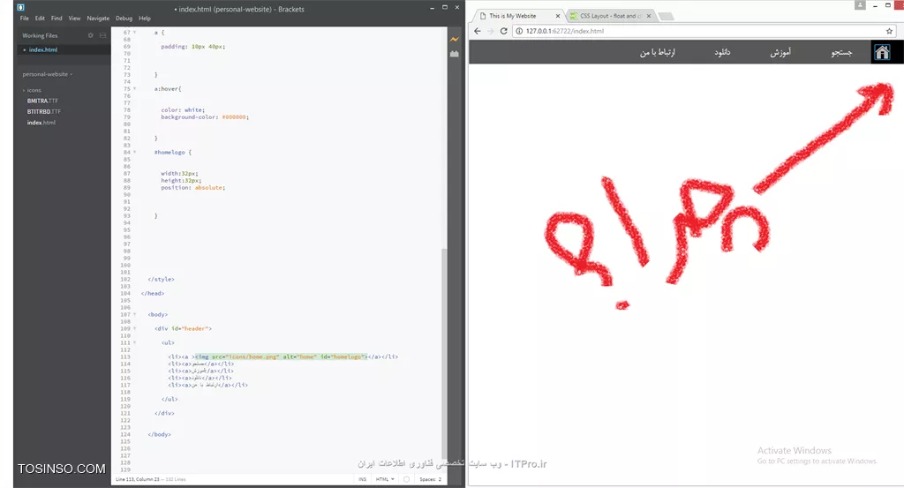Click the browser address bar URL
904x488 pixels.
(x=565, y=31)
